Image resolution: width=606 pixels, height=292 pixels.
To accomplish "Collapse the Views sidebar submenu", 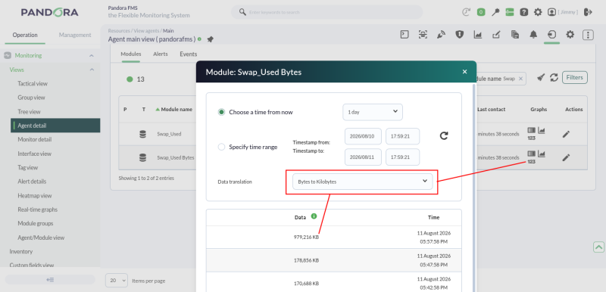I will [x=92, y=70].
